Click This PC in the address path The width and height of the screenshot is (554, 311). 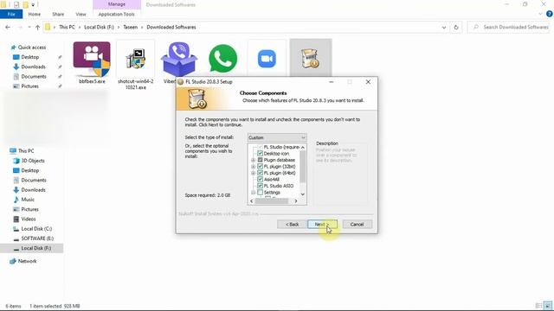[x=68, y=27]
